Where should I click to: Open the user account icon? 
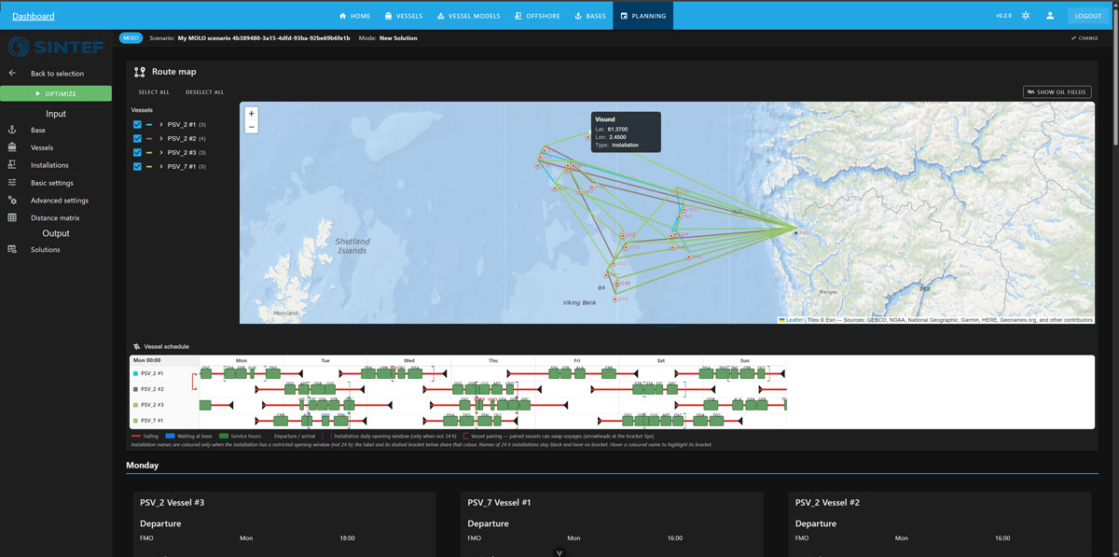pyautogui.click(x=1050, y=16)
